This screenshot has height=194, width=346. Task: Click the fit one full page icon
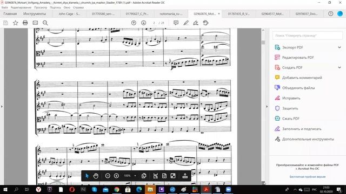click(164, 176)
